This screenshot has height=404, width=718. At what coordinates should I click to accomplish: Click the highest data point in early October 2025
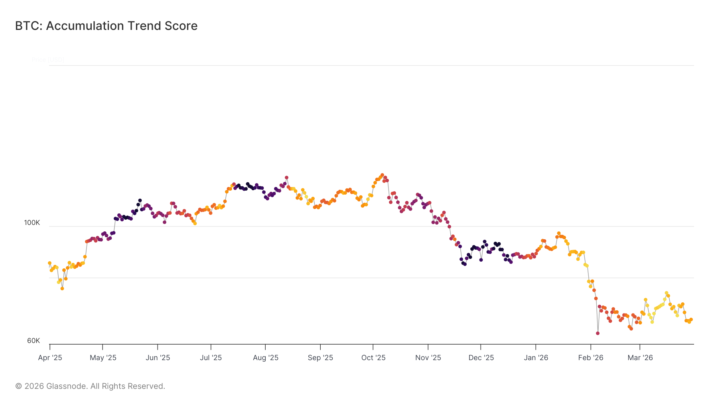click(382, 175)
